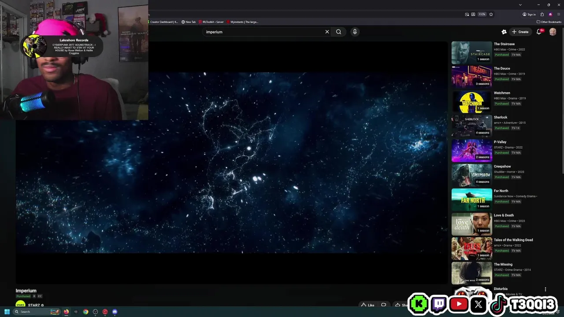Screen dimensions: 564x317
Task: Open The Deuce thumbnail
Action: click(x=471, y=77)
